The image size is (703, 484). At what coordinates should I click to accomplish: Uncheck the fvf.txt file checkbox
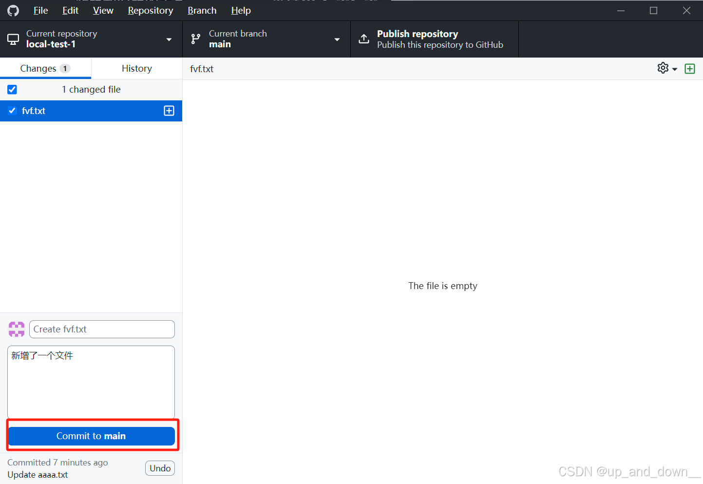pyautogui.click(x=12, y=111)
